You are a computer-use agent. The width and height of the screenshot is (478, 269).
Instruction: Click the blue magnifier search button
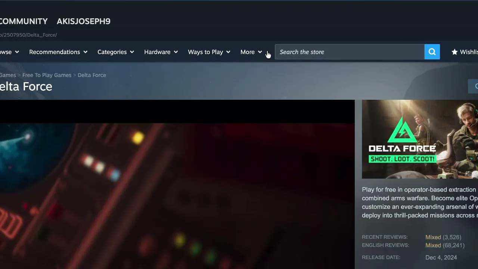pyautogui.click(x=432, y=52)
